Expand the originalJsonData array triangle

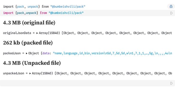coord(37,33)
